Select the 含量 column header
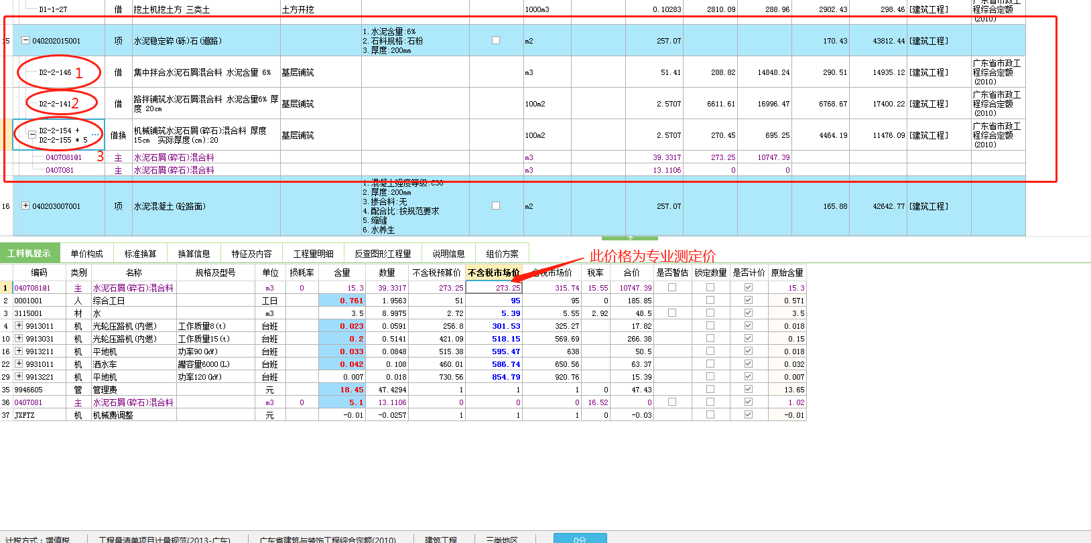This screenshot has height=543, width=1091. pyautogui.click(x=342, y=273)
